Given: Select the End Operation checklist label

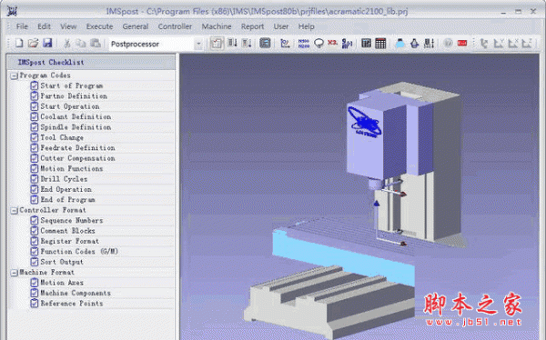Looking at the screenshot, I should (66, 189).
